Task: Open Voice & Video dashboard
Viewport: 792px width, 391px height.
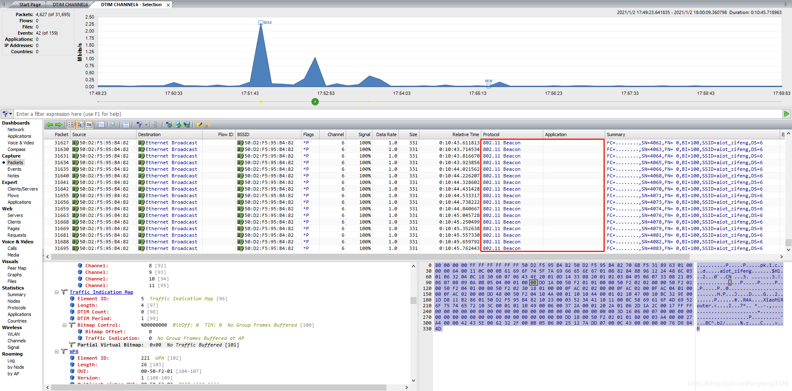Action: tap(21, 143)
